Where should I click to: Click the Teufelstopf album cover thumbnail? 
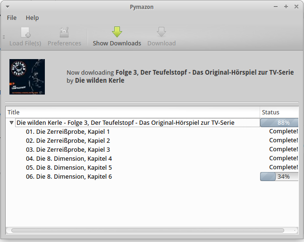(27, 77)
